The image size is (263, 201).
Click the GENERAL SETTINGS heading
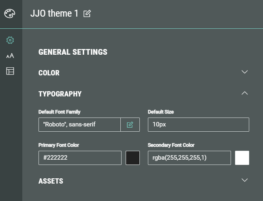point(73,52)
